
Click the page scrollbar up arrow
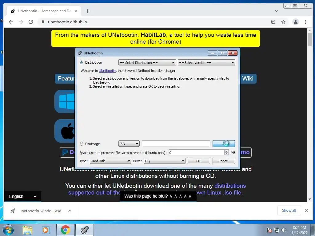point(309,30)
